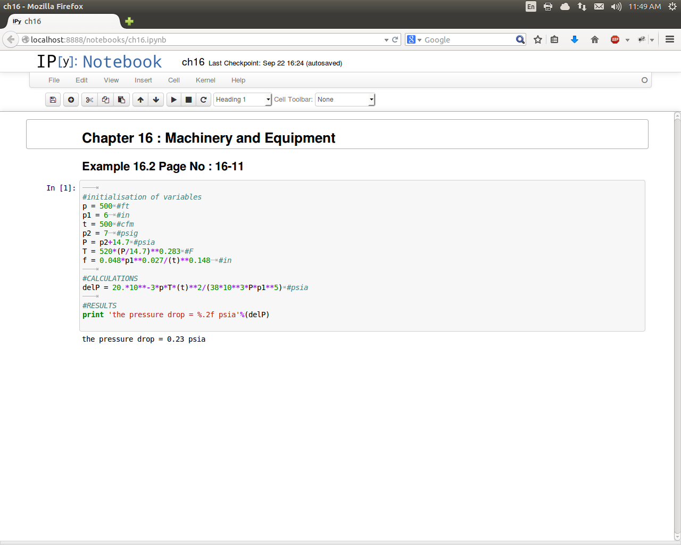Paste cell from the toolbar
The height and width of the screenshot is (545, 681).
121,100
